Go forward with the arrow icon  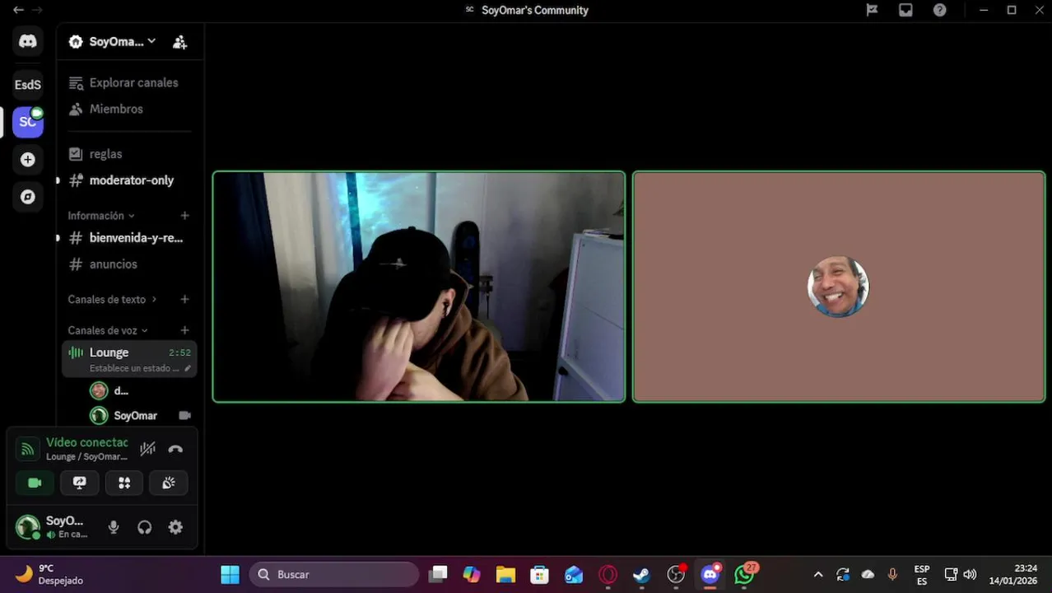click(37, 10)
